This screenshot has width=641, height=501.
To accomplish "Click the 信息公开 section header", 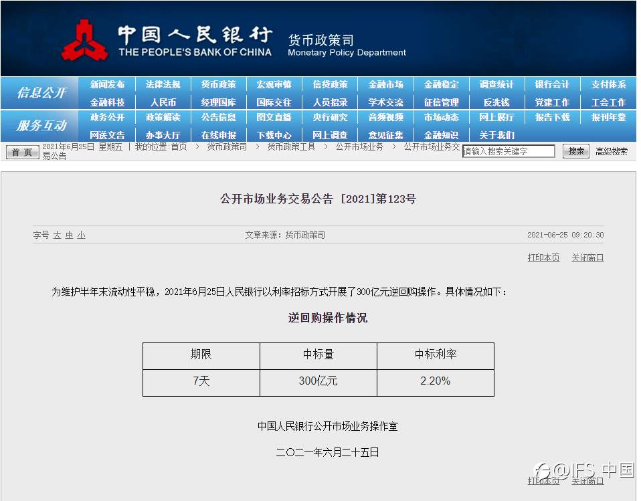I will coord(41,93).
